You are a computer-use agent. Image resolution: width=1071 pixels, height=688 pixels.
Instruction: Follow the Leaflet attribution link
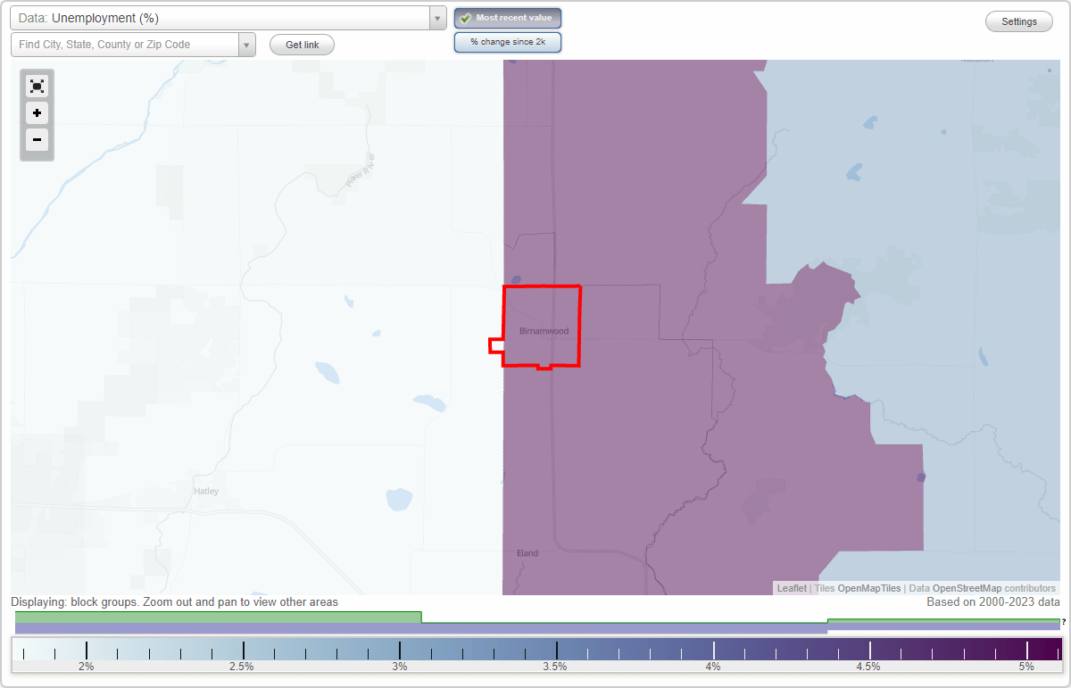[x=791, y=588]
